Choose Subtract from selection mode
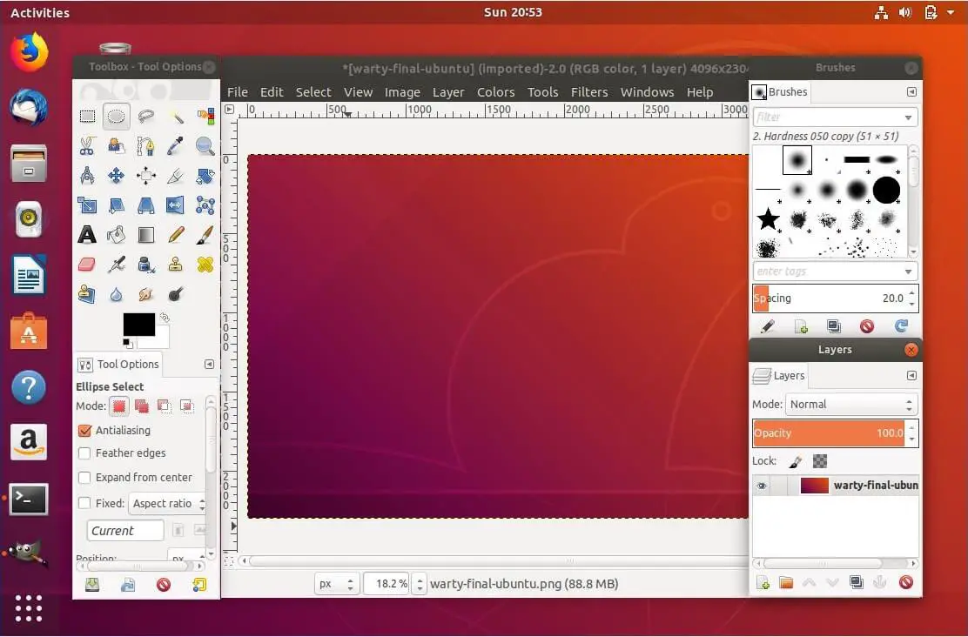The image size is (968, 637). 164,406
